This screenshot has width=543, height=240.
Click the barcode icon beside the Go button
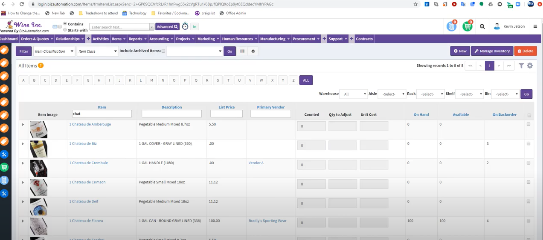pos(242,51)
